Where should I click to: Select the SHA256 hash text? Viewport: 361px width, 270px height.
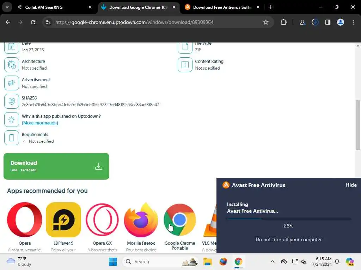pyautogui.click(x=90, y=105)
